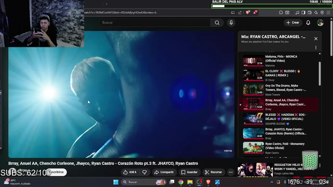333x187 pixels.
Task: Open Windows Start menu
Action: tap(116, 182)
